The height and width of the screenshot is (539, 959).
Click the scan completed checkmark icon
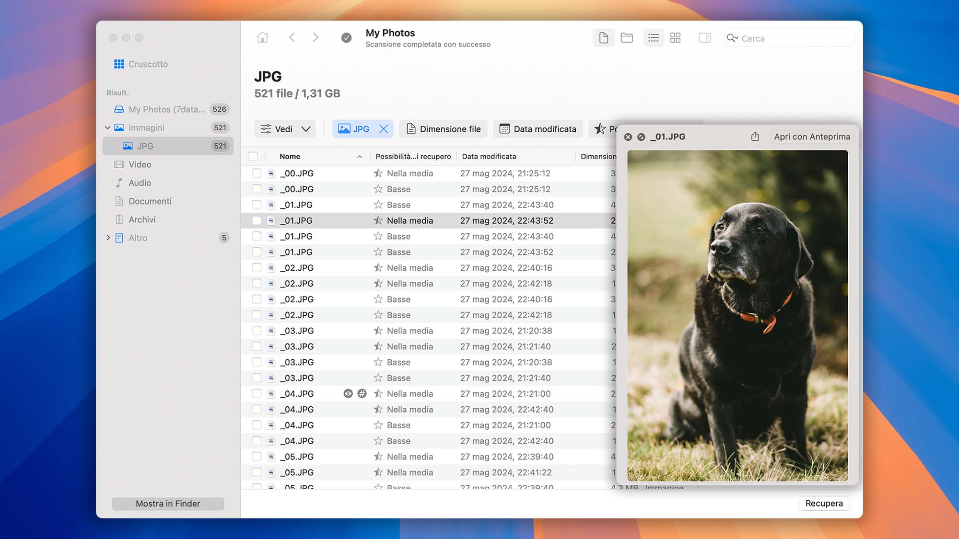[x=346, y=37]
